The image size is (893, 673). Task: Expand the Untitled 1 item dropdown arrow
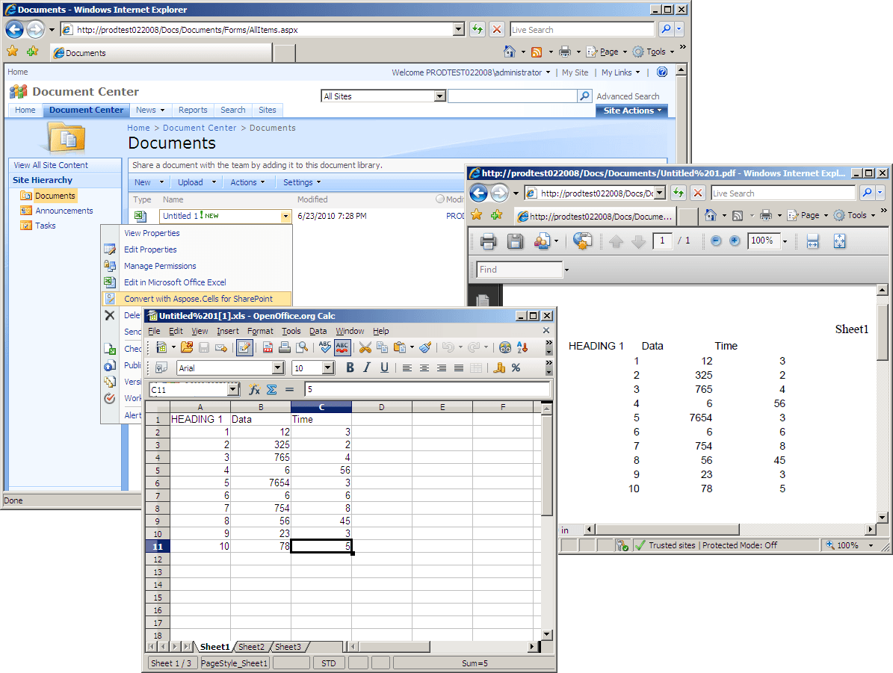pos(285,217)
